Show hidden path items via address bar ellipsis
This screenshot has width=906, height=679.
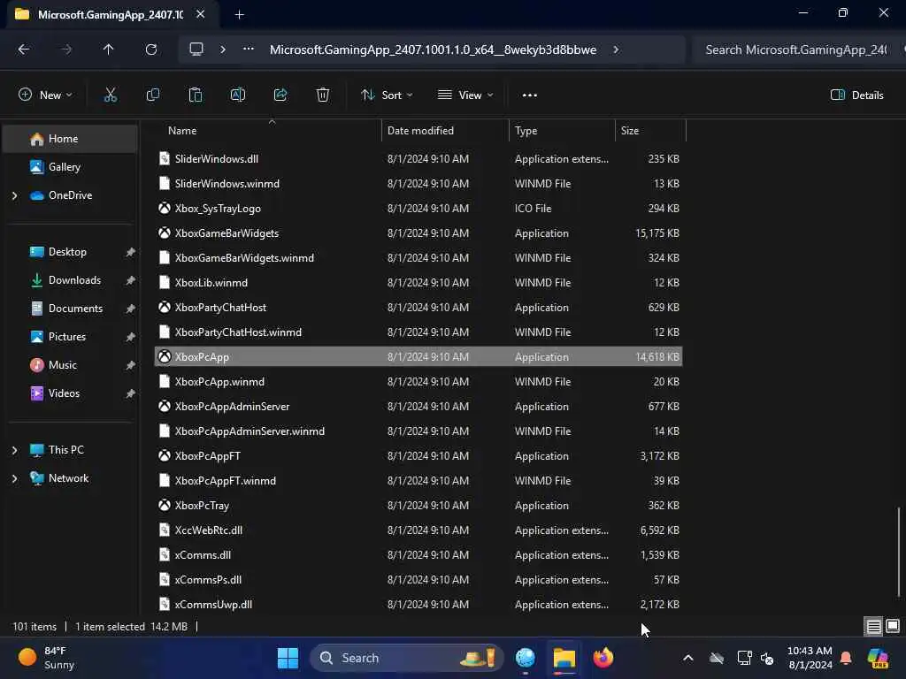tap(248, 50)
